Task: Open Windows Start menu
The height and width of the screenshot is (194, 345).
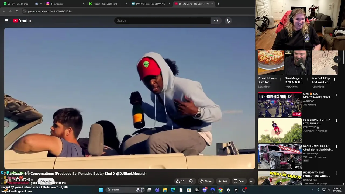Action: point(101,190)
